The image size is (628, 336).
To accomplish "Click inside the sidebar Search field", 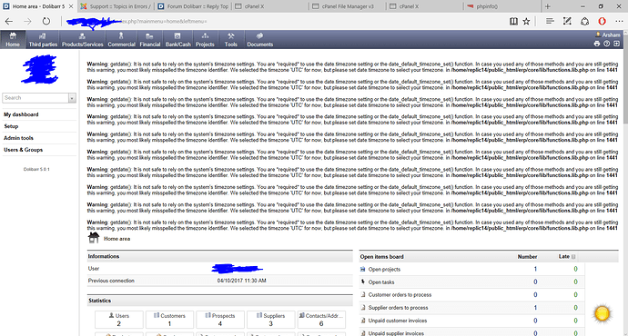I will (35, 98).
